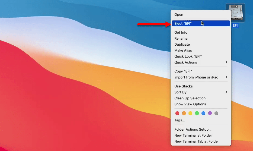
Task: Select Eject "EFI" menu entry
Action: (201, 23)
